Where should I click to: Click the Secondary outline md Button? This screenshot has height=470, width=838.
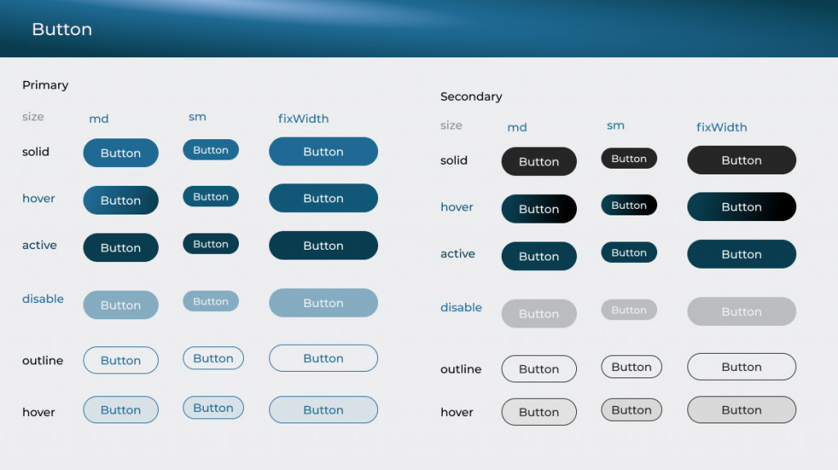pos(538,368)
